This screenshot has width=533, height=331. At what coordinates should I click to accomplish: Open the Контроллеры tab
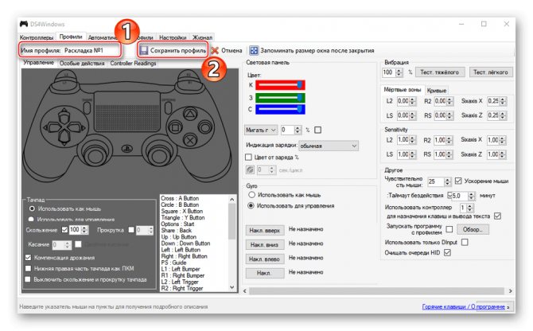pos(37,37)
